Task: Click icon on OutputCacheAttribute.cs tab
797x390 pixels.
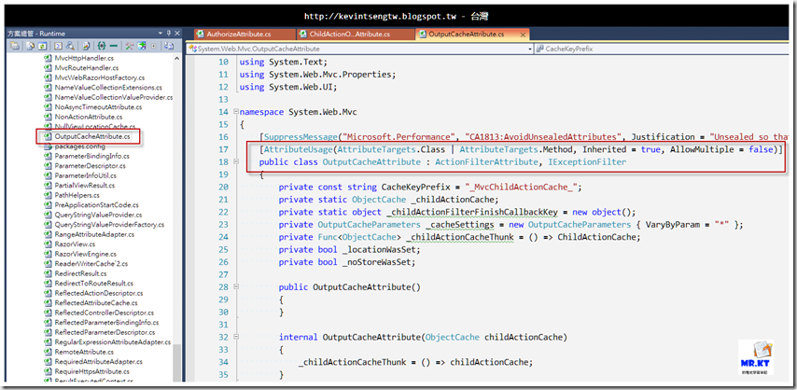Action: coord(423,35)
